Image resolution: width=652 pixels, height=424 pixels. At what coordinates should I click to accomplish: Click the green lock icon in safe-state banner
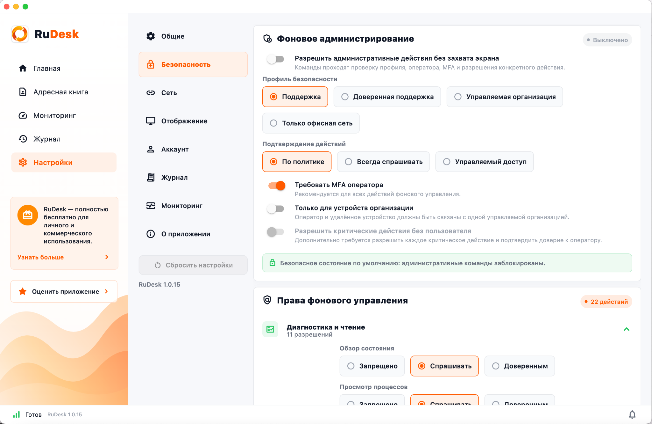273,263
